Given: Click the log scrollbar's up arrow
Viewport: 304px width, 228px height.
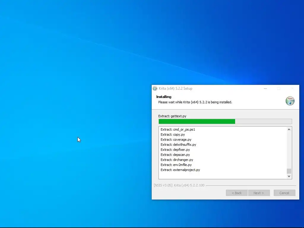Looking at the screenshot, I should pos(289,129).
